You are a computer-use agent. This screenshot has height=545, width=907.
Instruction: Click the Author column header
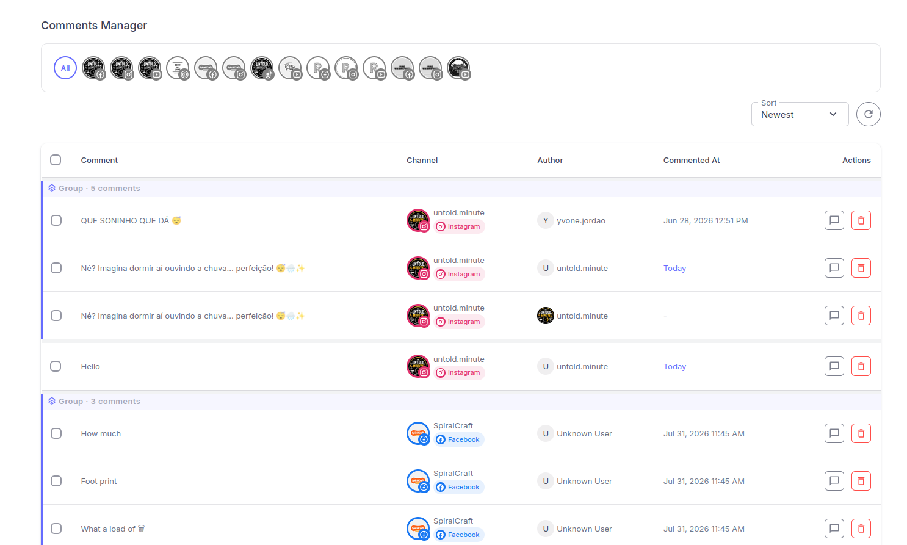(x=550, y=160)
